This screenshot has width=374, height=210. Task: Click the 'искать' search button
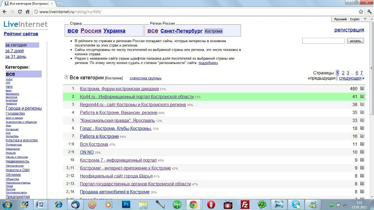point(355,41)
